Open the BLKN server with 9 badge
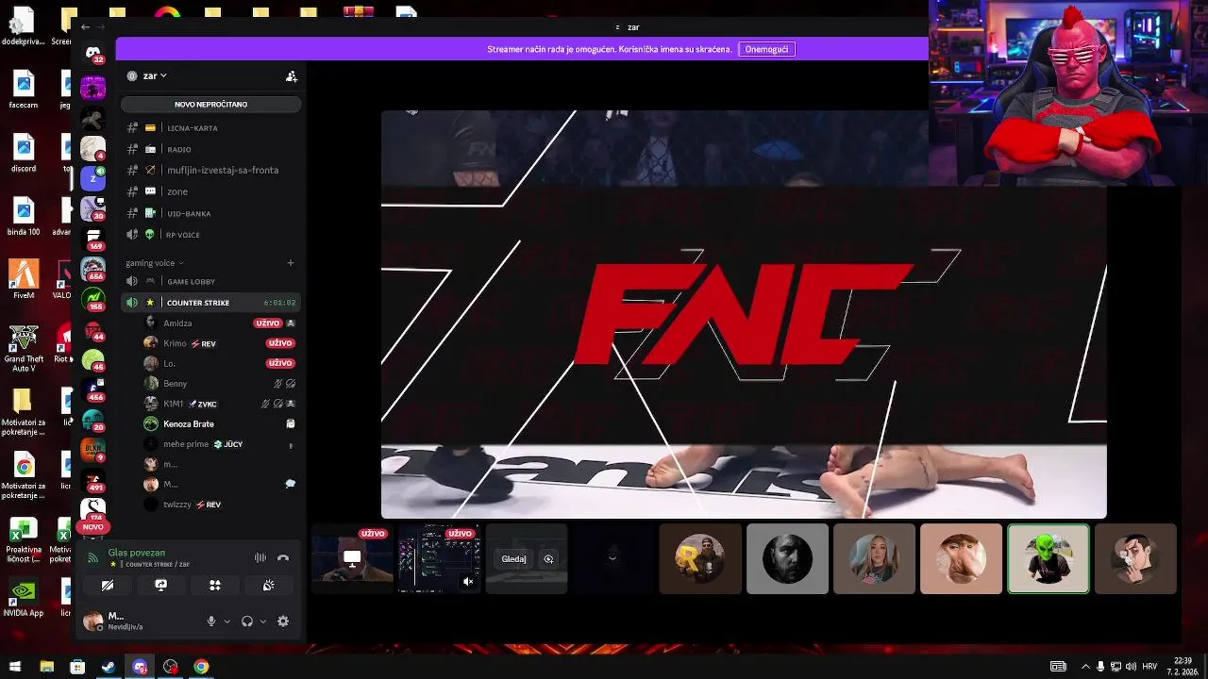The height and width of the screenshot is (679, 1208). 92,450
